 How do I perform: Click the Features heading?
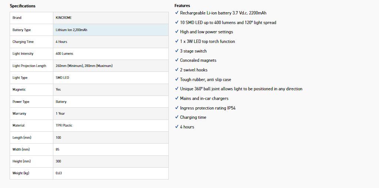(182, 6)
